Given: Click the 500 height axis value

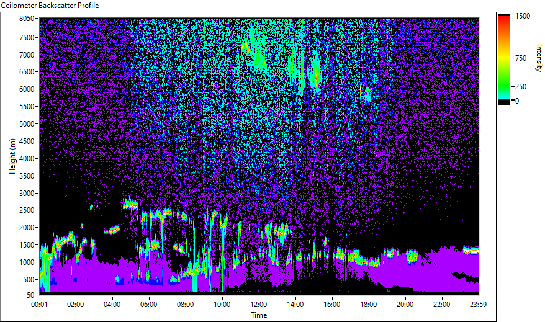Looking at the screenshot, I should (x=28, y=280).
